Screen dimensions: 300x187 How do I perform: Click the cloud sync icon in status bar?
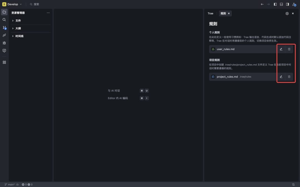coord(17,185)
